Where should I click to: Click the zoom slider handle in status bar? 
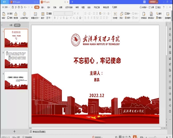[155, 137]
